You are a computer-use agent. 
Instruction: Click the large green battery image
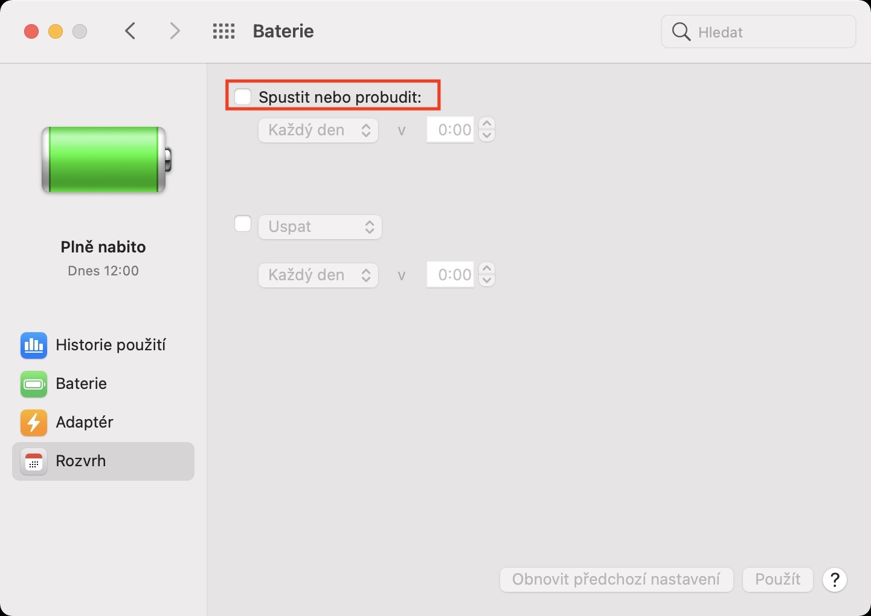(105, 160)
